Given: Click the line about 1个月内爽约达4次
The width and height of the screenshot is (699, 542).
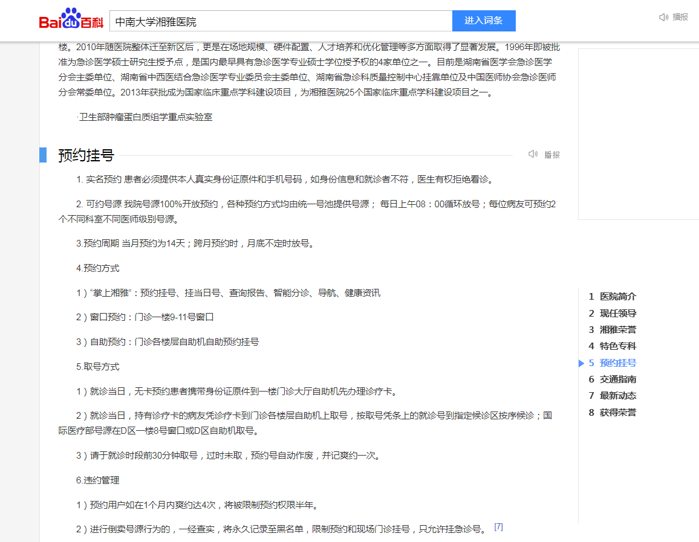Looking at the screenshot, I should [x=197, y=505].
